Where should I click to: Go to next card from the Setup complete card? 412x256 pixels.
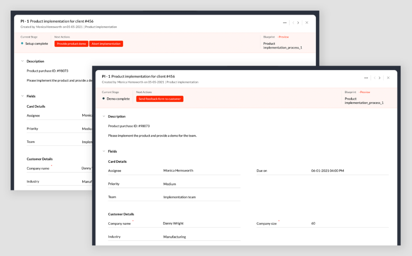[298, 23]
